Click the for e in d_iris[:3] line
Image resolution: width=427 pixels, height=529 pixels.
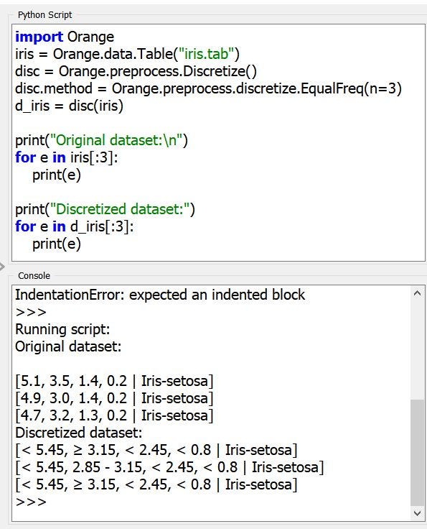click(75, 226)
